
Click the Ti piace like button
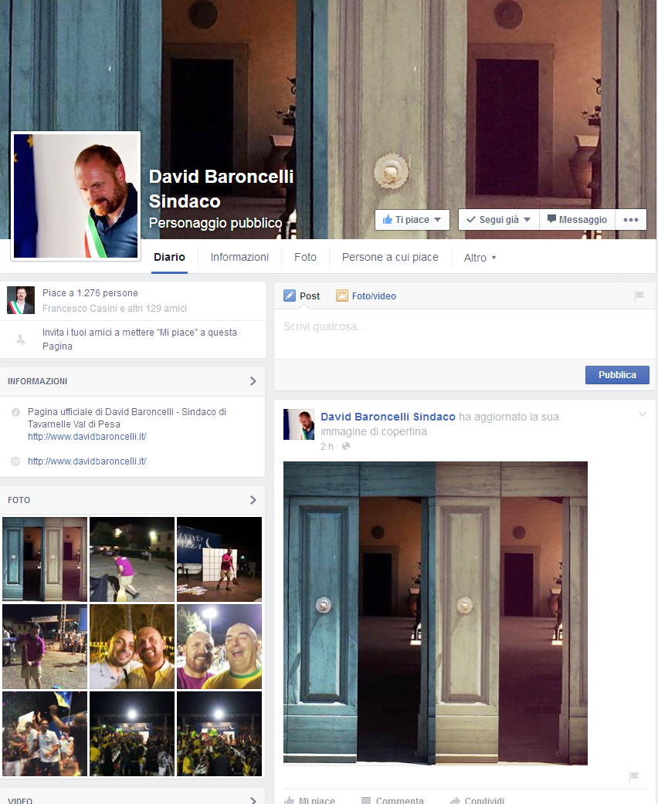coord(412,219)
